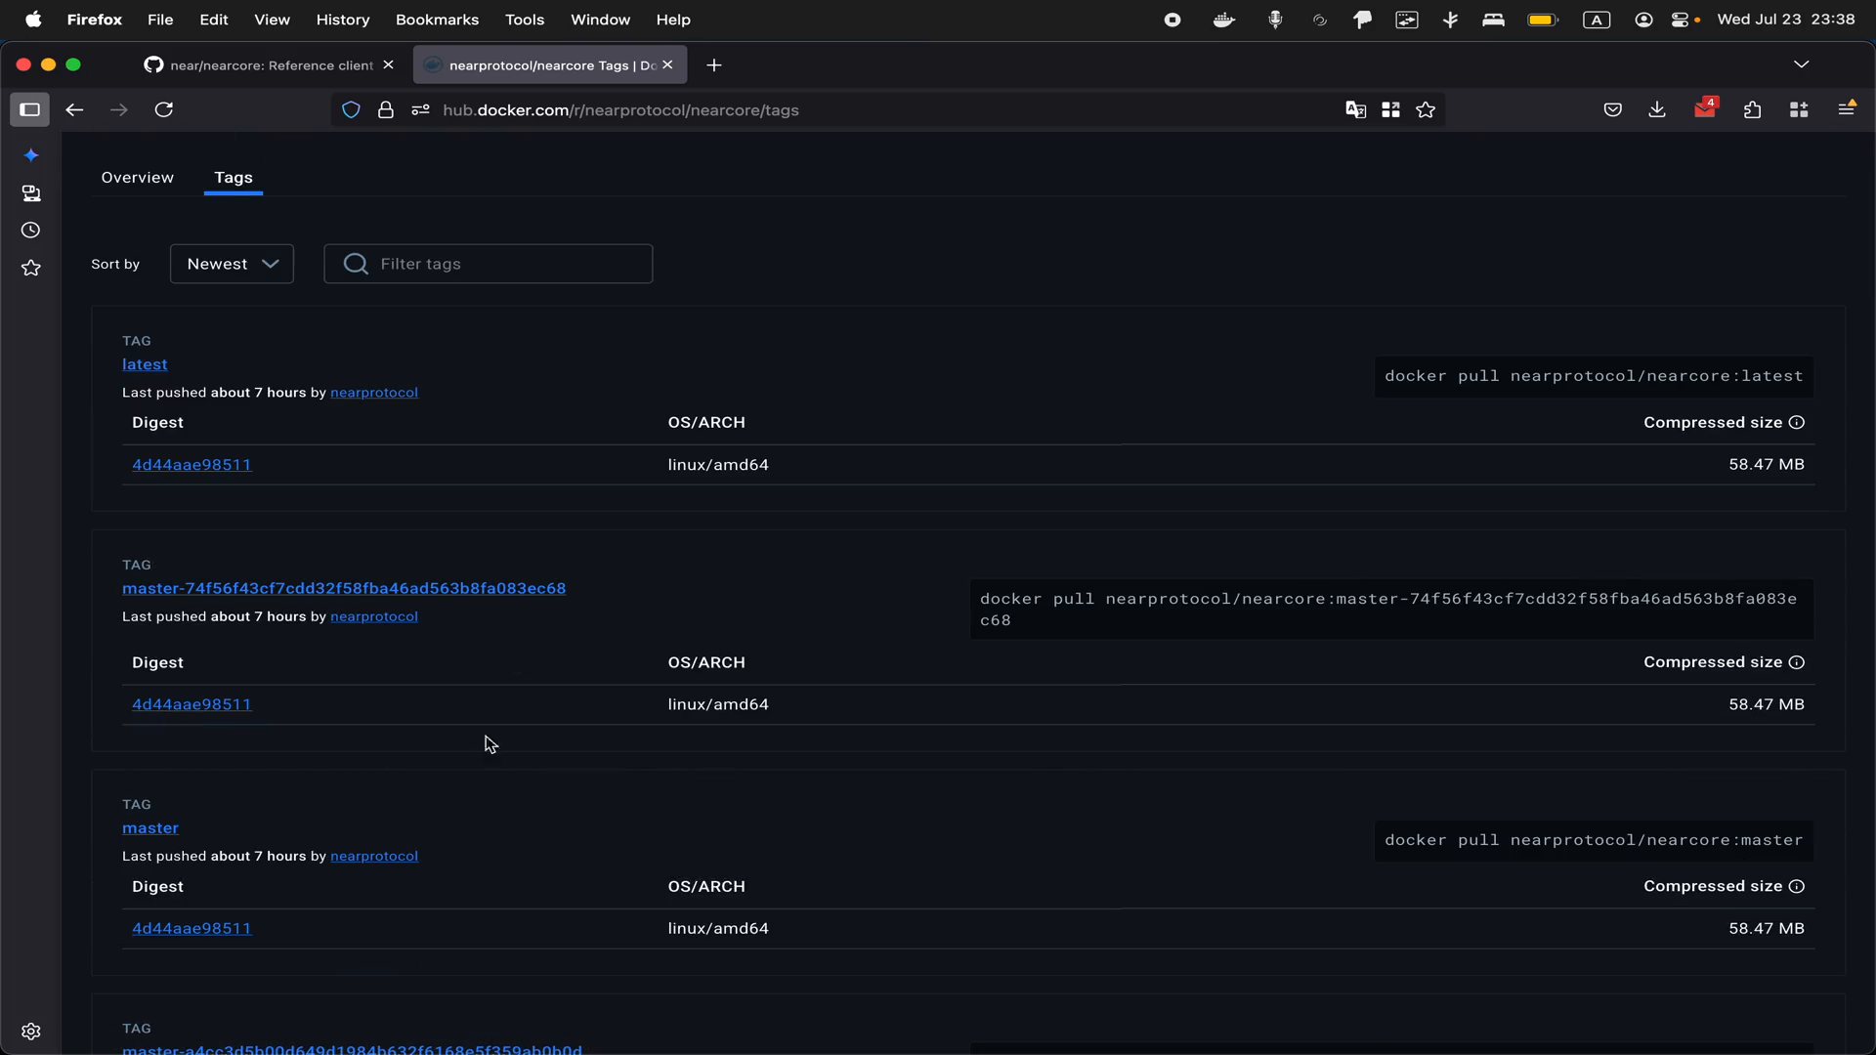Open the History menu in menu bar
The width and height of the screenshot is (1876, 1055).
click(x=343, y=20)
